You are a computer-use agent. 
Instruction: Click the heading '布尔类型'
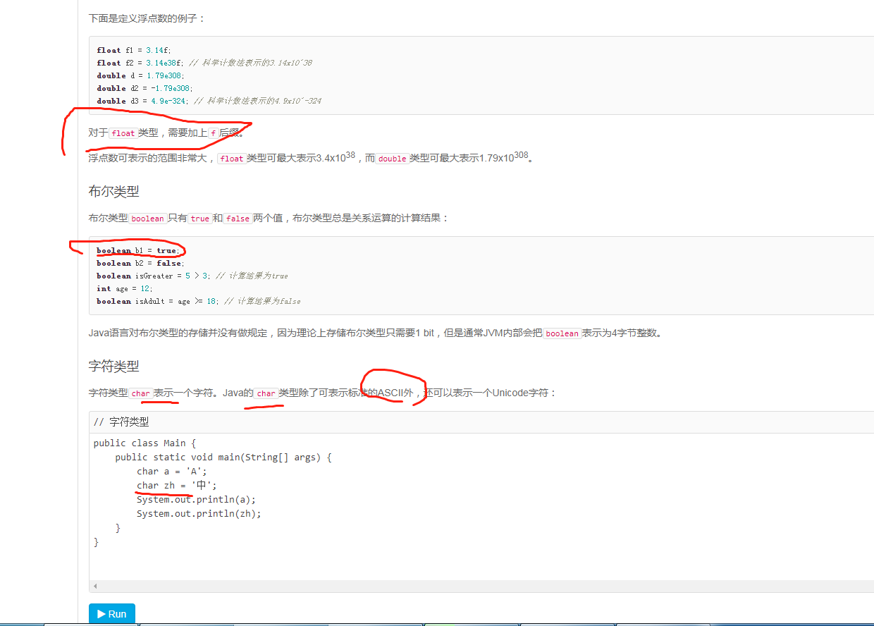pyautogui.click(x=114, y=191)
